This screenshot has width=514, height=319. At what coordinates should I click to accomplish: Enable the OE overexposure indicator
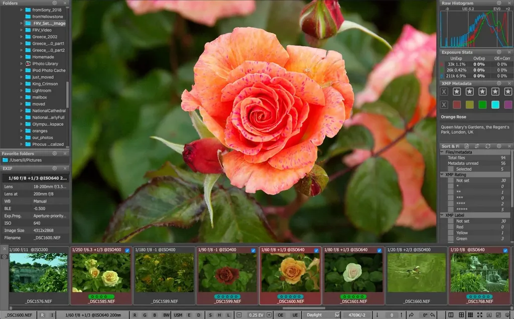(x=280, y=315)
